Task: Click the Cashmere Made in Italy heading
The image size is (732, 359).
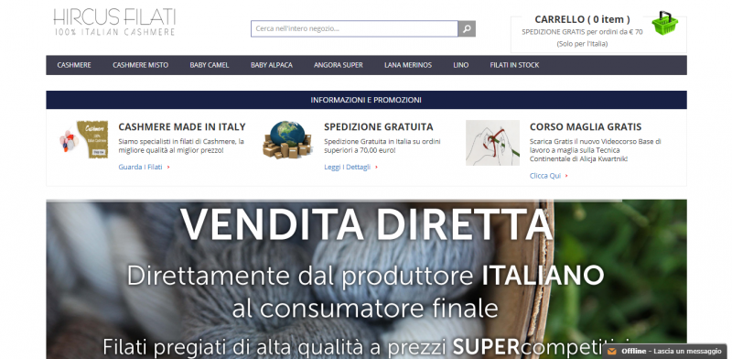Action: (182, 126)
